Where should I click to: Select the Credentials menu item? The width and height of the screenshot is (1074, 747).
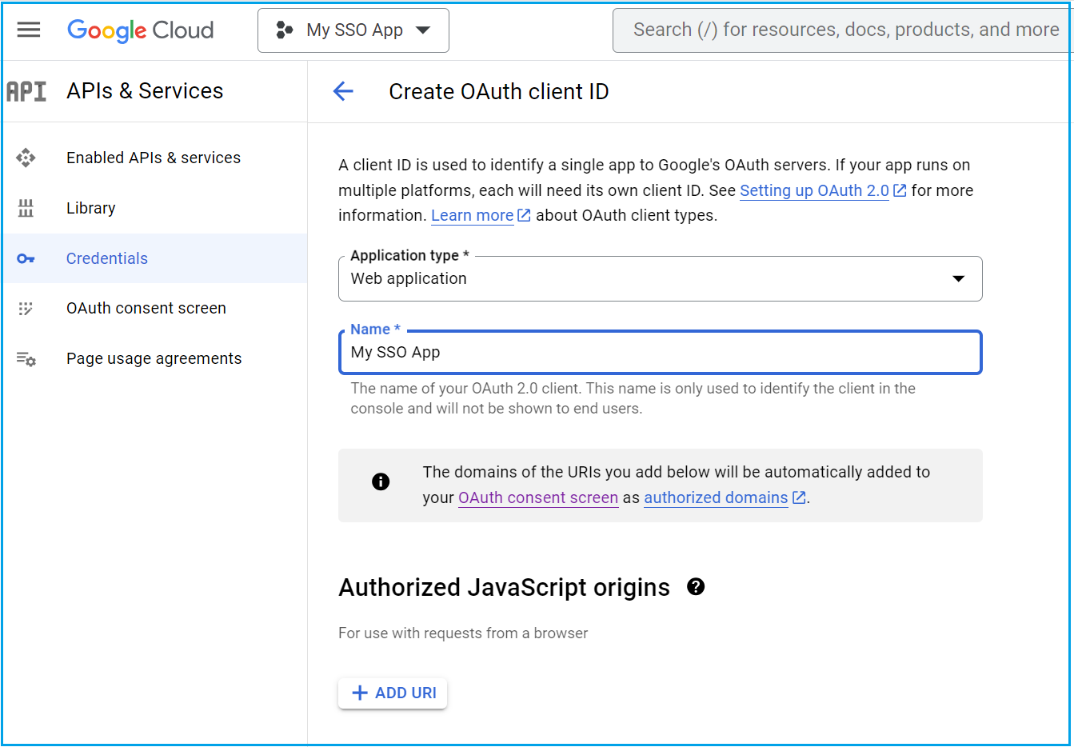[x=154, y=258]
